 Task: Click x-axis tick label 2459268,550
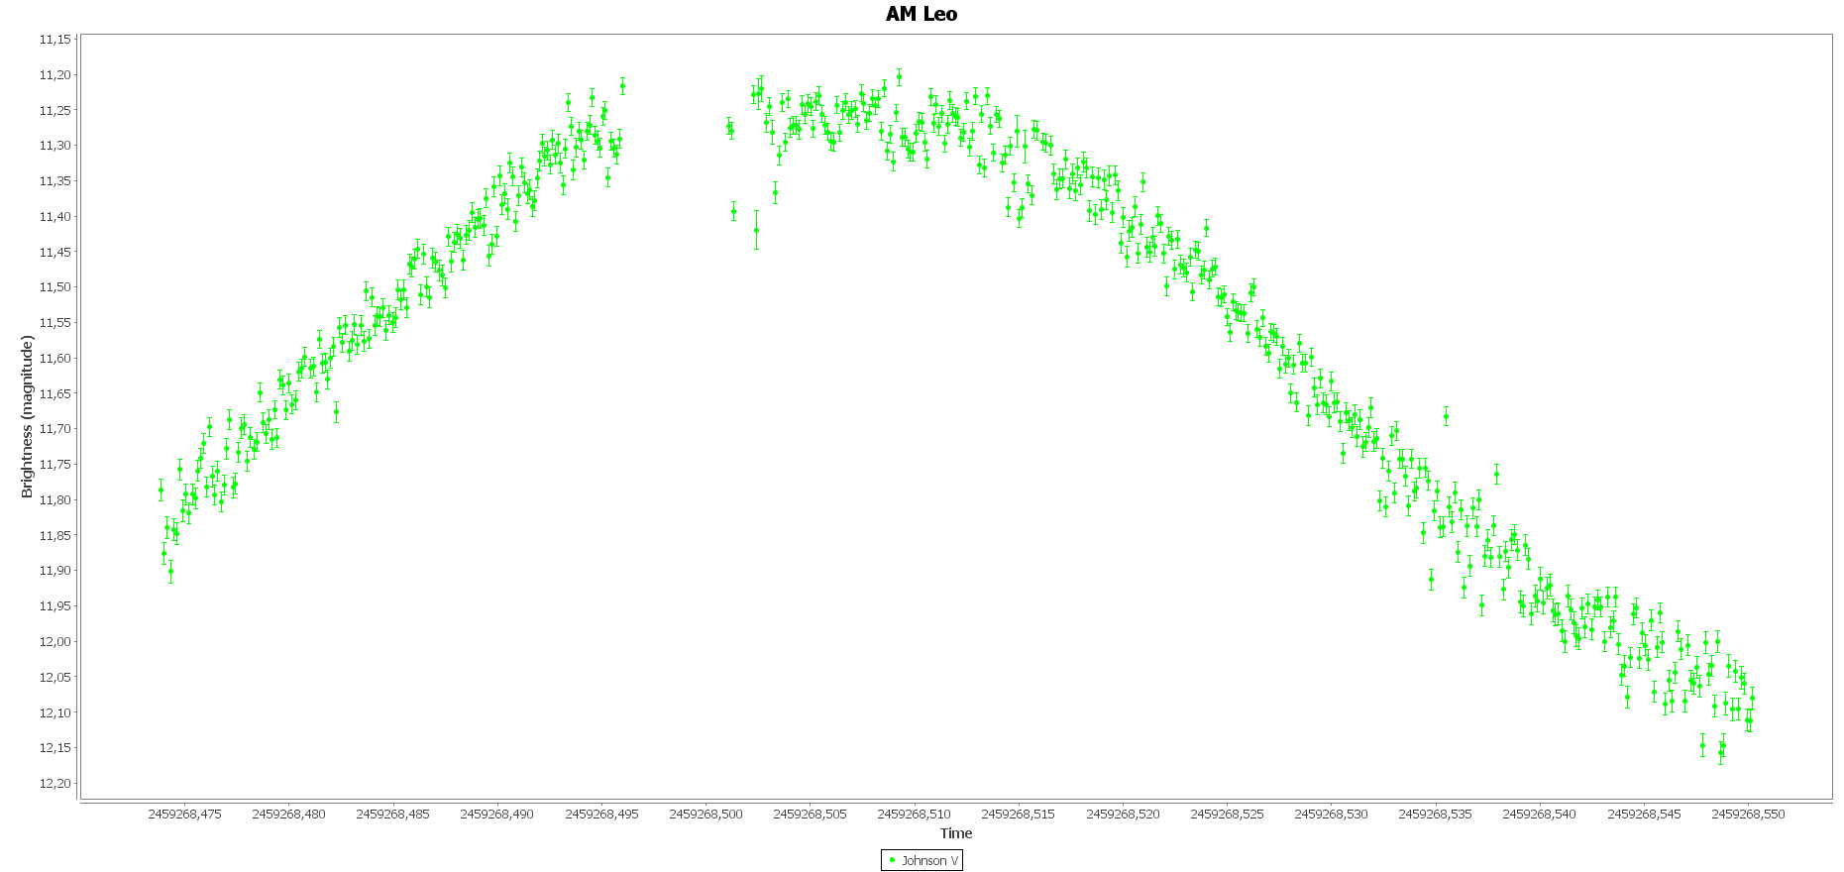(1749, 814)
